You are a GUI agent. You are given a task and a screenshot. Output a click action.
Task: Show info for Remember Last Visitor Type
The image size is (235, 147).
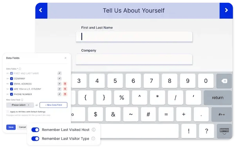tap(93, 139)
